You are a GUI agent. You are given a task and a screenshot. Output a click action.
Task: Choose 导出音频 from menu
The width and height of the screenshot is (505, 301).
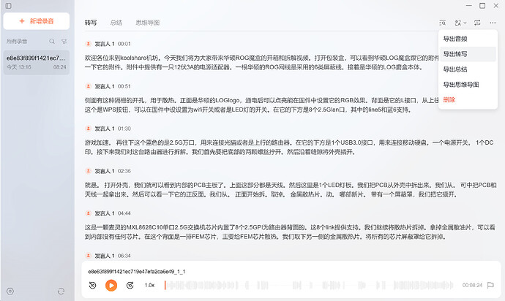pos(468,39)
